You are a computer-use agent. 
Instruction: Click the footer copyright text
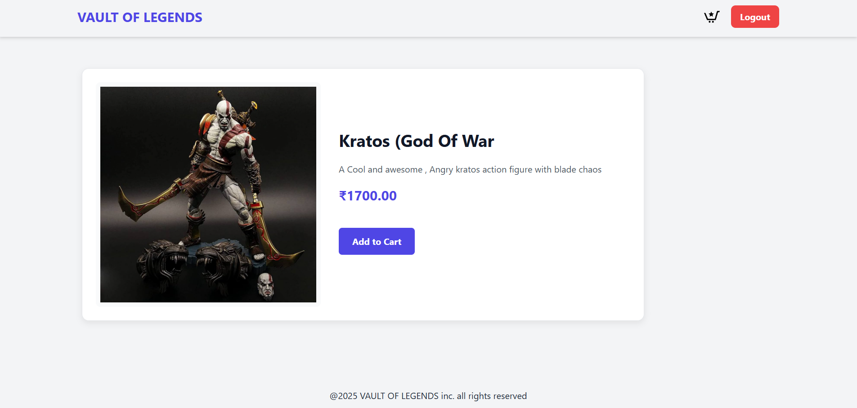point(428,396)
